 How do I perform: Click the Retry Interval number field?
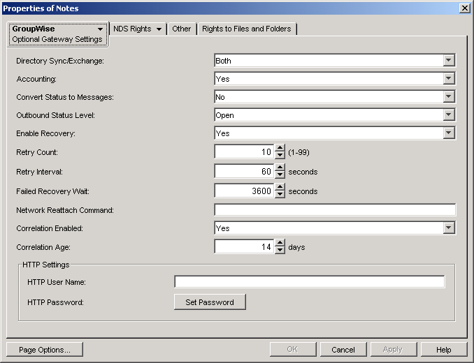tap(244, 172)
